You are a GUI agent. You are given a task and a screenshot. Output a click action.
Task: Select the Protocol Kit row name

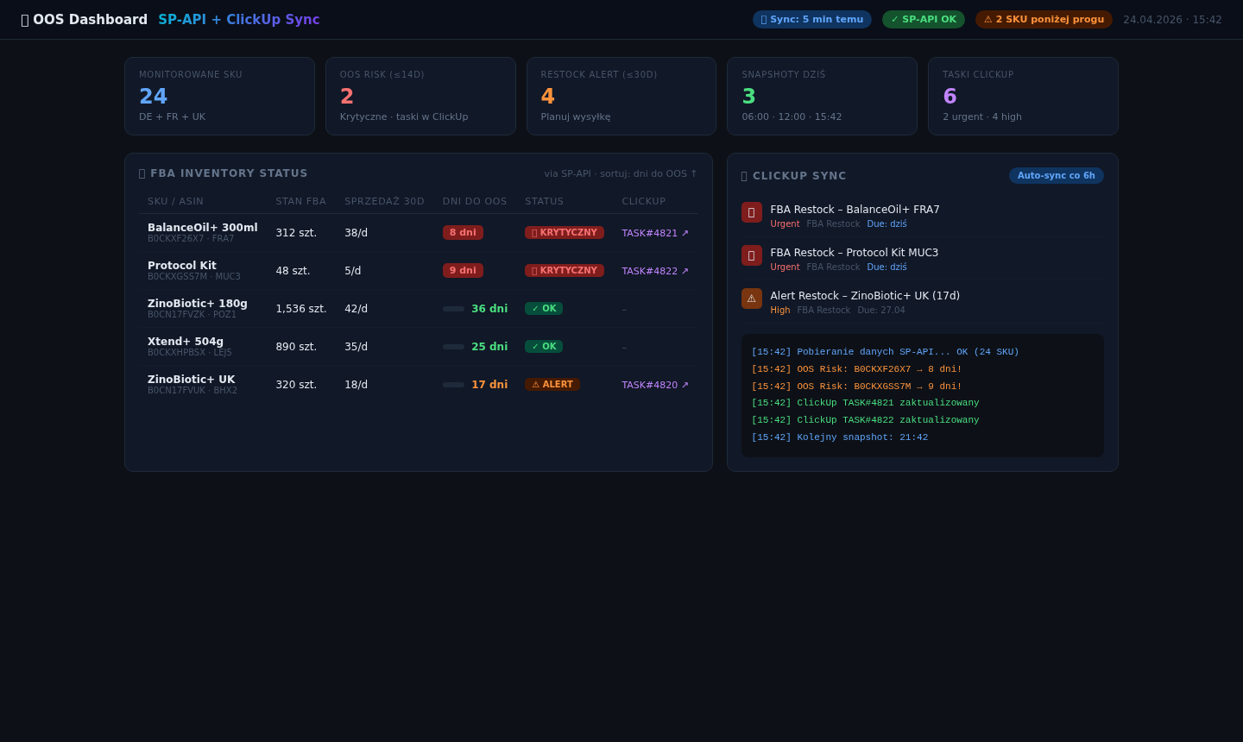(182, 266)
